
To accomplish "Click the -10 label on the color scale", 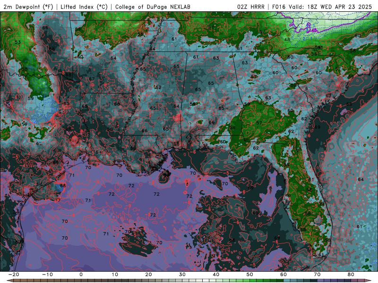I will [x=48, y=275].
